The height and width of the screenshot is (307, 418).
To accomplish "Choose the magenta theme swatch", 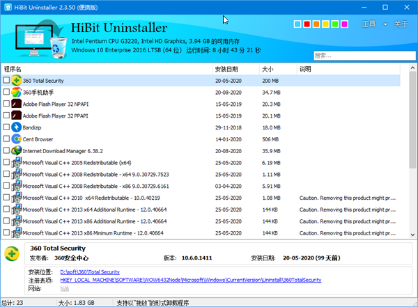I will (344, 24).
